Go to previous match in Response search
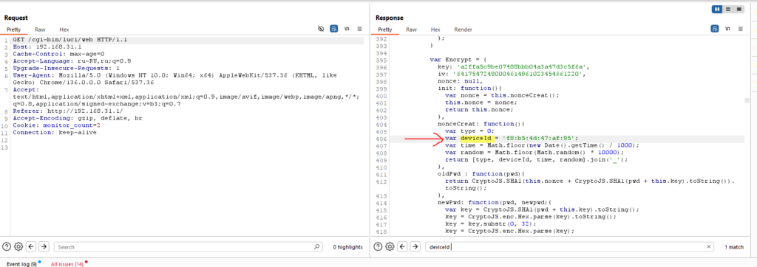The width and height of the screenshot is (757, 267). click(x=403, y=247)
